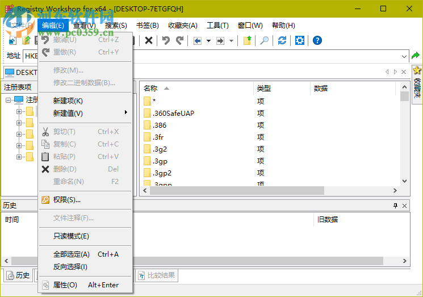423x297 pixels.
Task: Select 权限(S)... in the edit menu
Action: (x=85, y=200)
